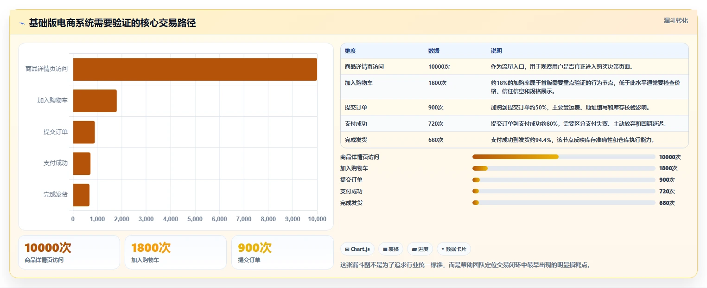This screenshot has height=288, width=707.
Task: Click the 数据卡片 chip
Action: [x=454, y=249]
